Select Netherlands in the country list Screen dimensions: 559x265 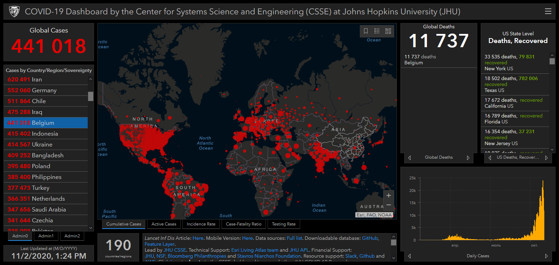(x=46, y=199)
